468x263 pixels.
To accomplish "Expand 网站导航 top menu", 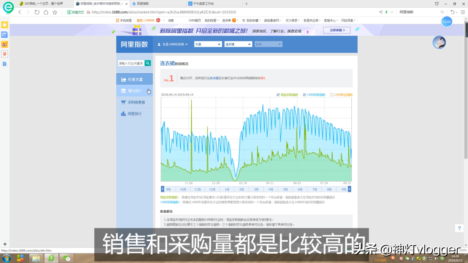I will pyautogui.click(x=349, y=21).
